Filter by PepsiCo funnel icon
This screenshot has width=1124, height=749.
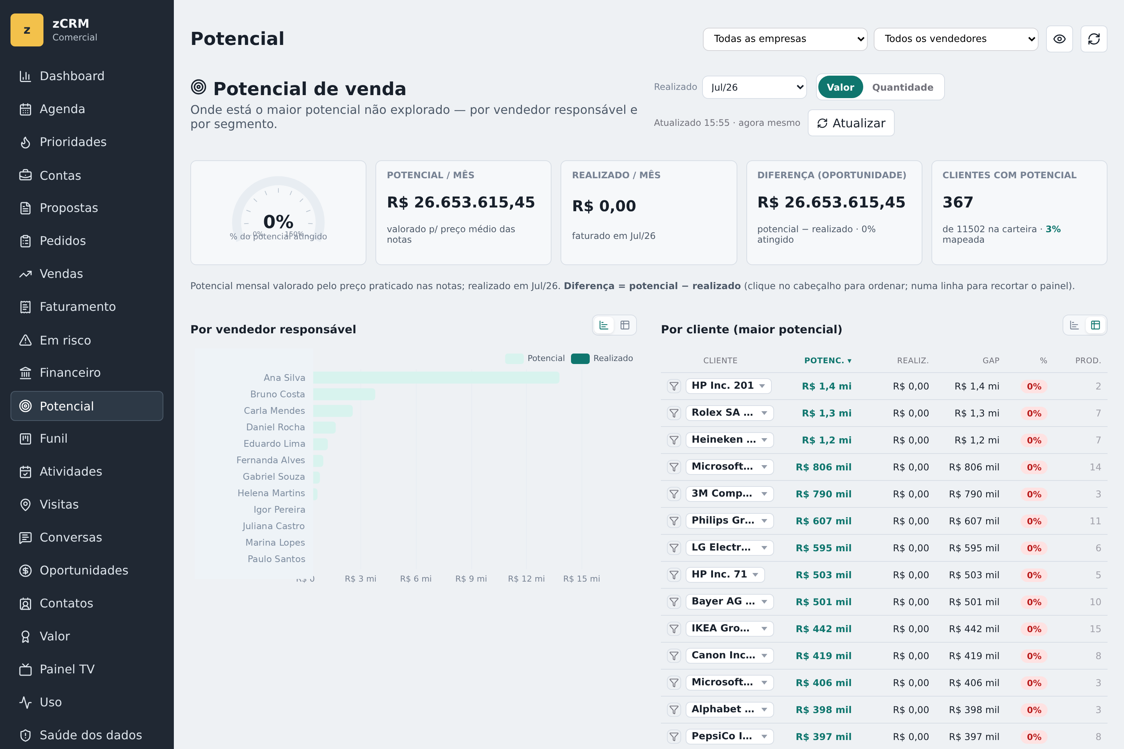(x=674, y=737)
